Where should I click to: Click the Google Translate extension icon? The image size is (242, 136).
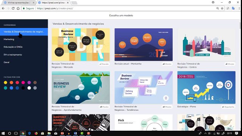pos(233,8)
